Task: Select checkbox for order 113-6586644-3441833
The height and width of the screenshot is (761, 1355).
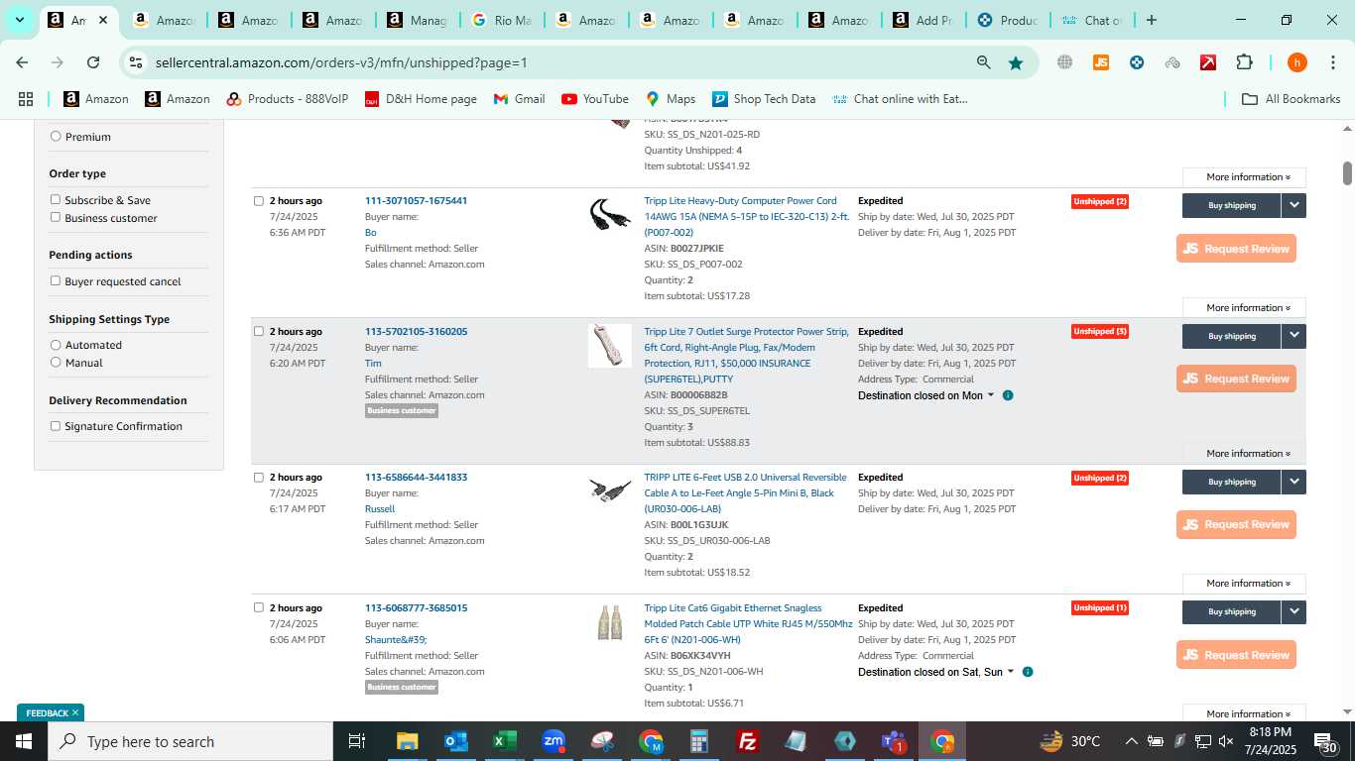Action: pos(259,478)
